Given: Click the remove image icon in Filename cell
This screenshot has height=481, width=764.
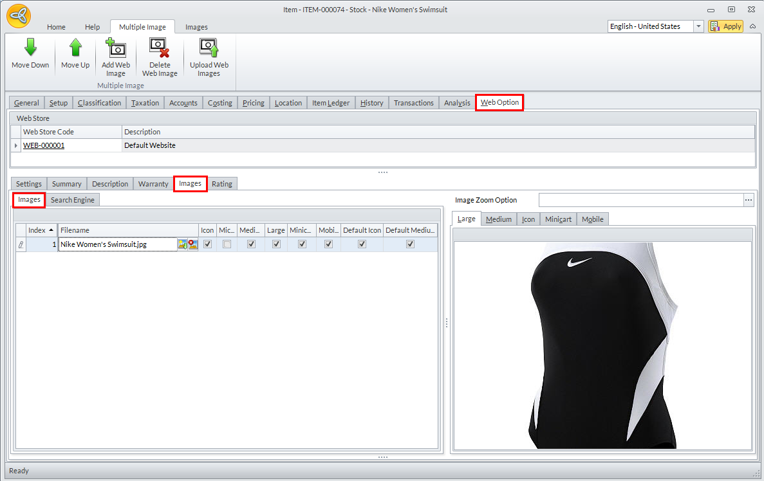Looking at the screenshot, I should pyautogui.click(x=192, y=244).
